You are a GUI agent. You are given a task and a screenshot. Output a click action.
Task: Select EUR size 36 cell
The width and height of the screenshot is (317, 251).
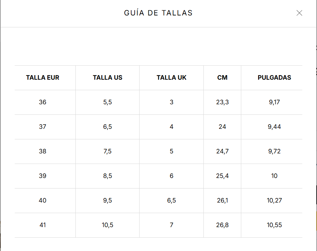pos(42,102)
